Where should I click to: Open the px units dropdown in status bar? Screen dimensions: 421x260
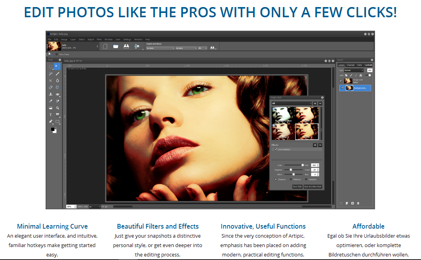click(95, 207)
